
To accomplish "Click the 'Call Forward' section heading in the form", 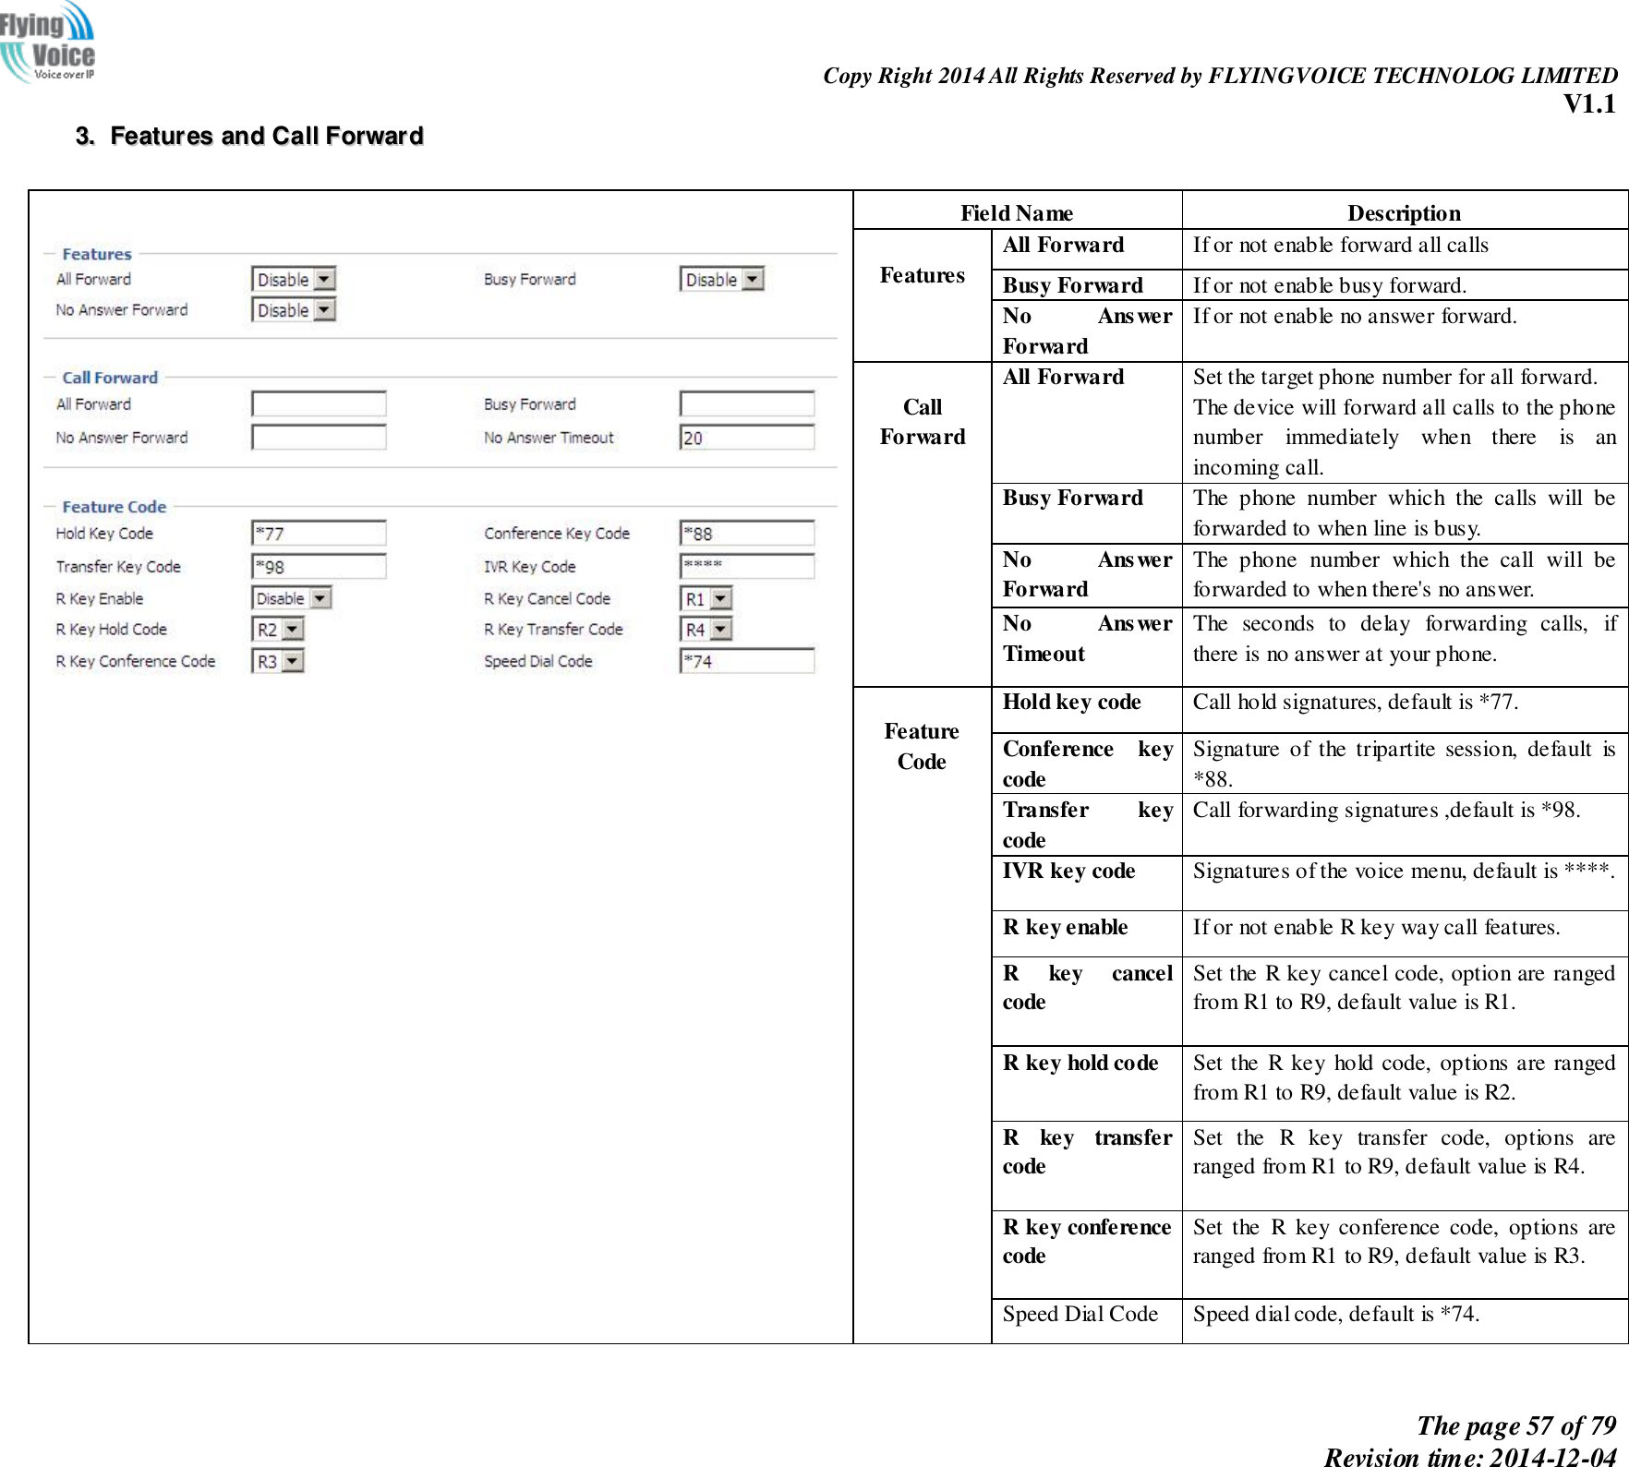I will [110, 378].
